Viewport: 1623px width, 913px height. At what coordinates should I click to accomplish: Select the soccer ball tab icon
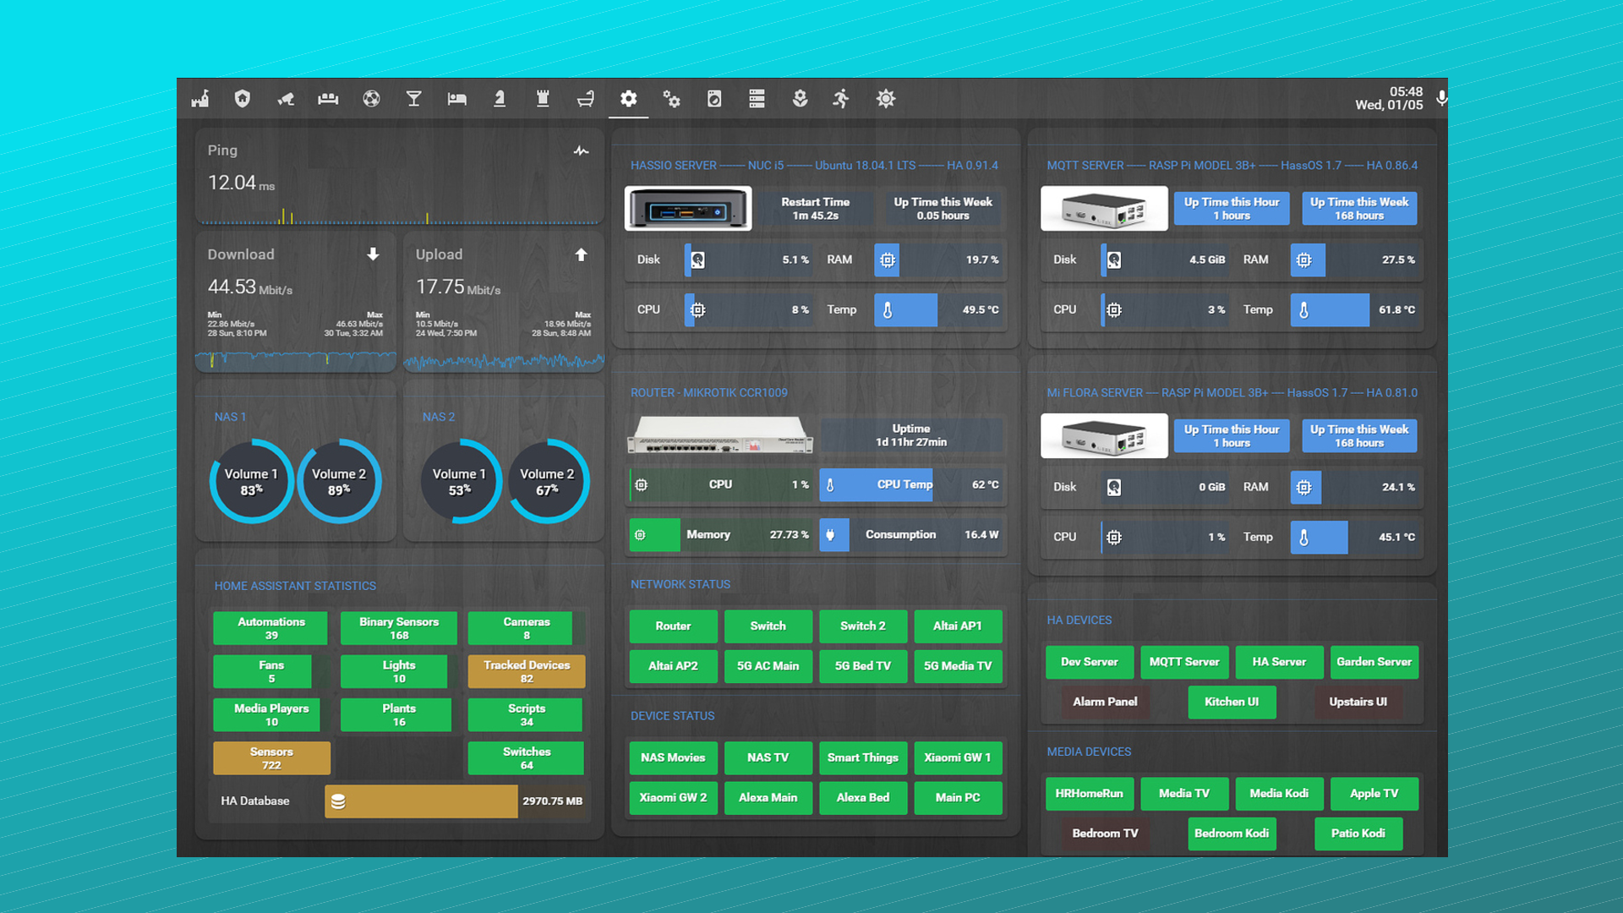click(x=371, y=99)
